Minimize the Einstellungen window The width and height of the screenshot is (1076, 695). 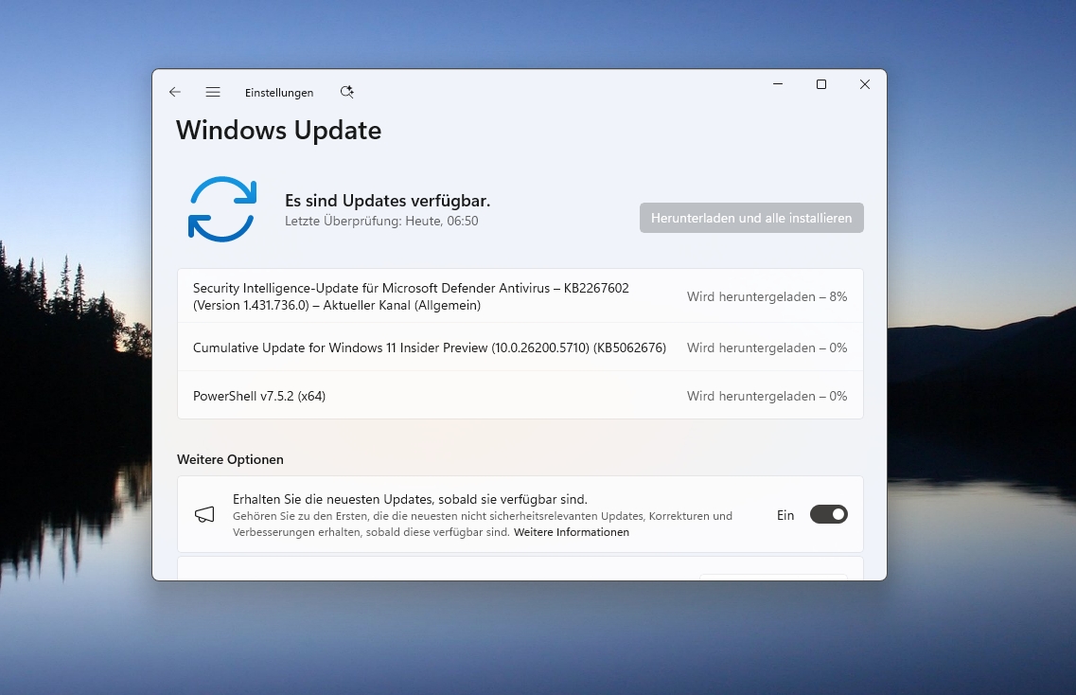(x=778, y=83)
